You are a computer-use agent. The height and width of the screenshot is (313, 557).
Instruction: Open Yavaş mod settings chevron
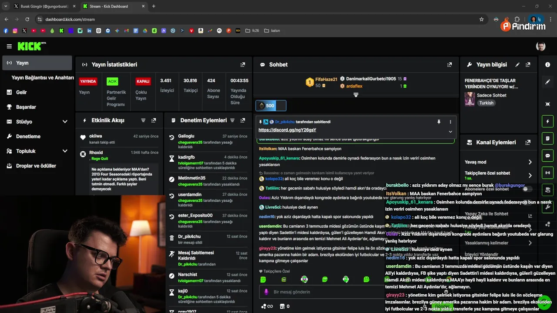click(x=530, y=162)
